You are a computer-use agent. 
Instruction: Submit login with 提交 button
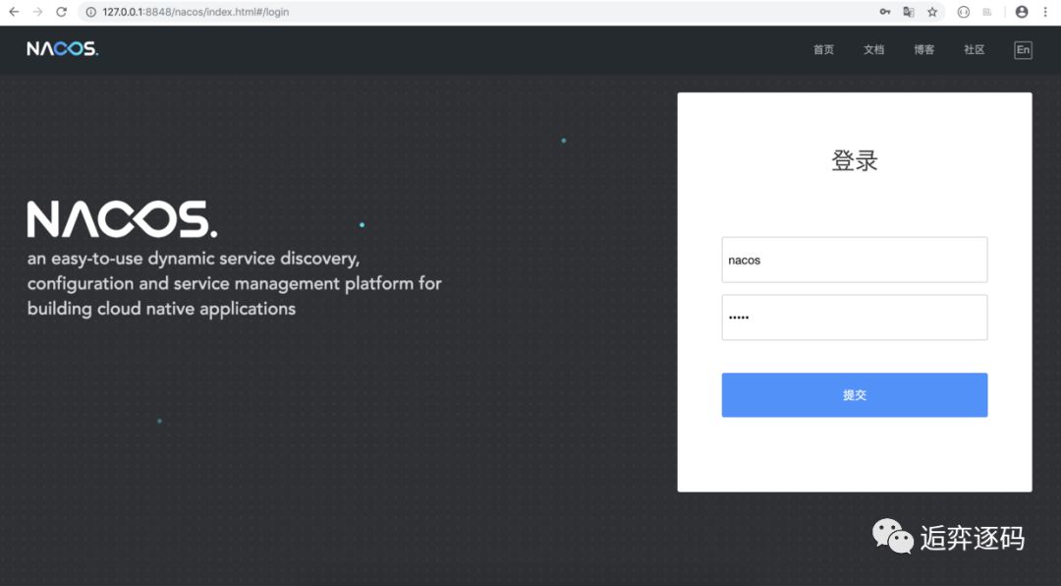click(855, 395)
